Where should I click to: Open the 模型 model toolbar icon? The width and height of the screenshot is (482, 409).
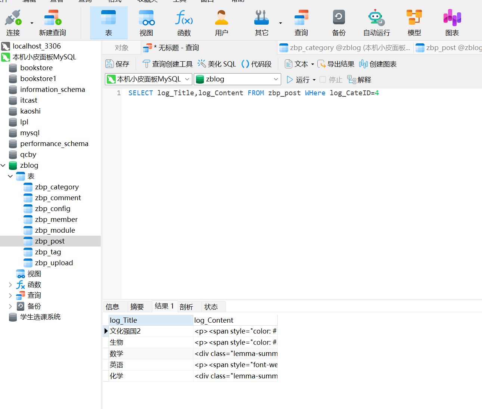tap(414, 23)
